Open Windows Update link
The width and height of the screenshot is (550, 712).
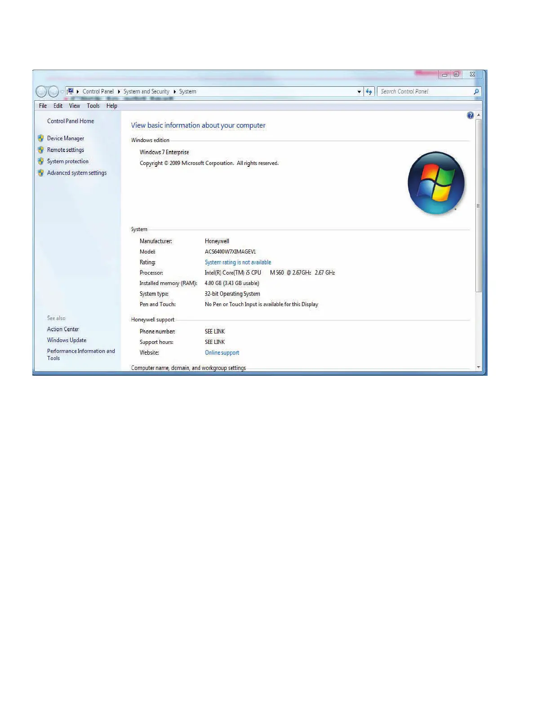tap(67, 340)
